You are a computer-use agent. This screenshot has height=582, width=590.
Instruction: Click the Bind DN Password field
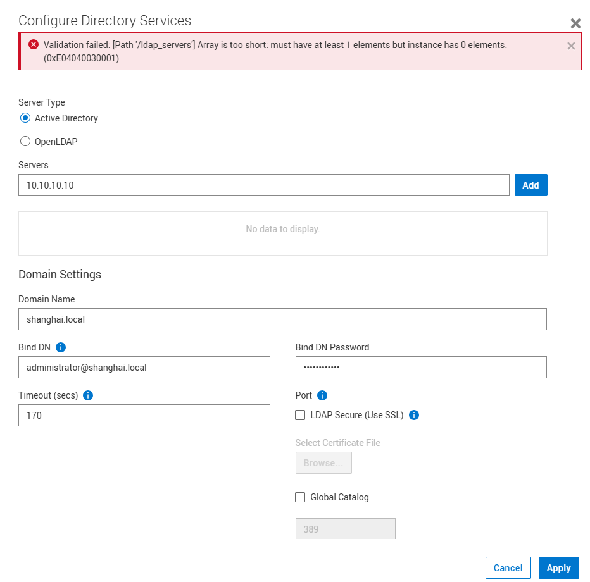coord(421,368)
